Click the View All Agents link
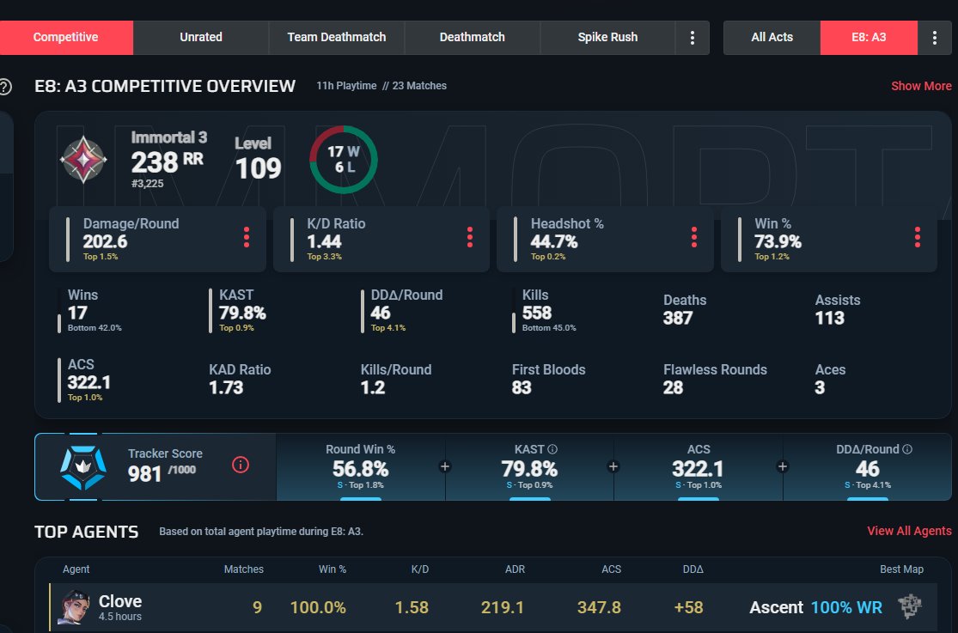Image resolution: width=958 pixels, height=633 pixels. tap(909, 531)
